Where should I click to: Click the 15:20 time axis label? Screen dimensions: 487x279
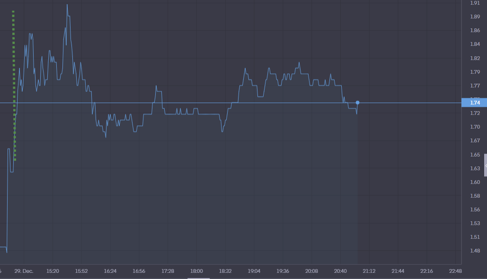53,271
